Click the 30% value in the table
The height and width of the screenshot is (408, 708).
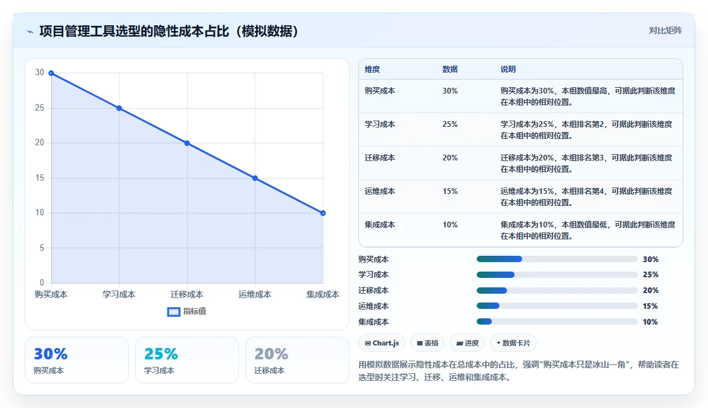[x=450, y=91]
